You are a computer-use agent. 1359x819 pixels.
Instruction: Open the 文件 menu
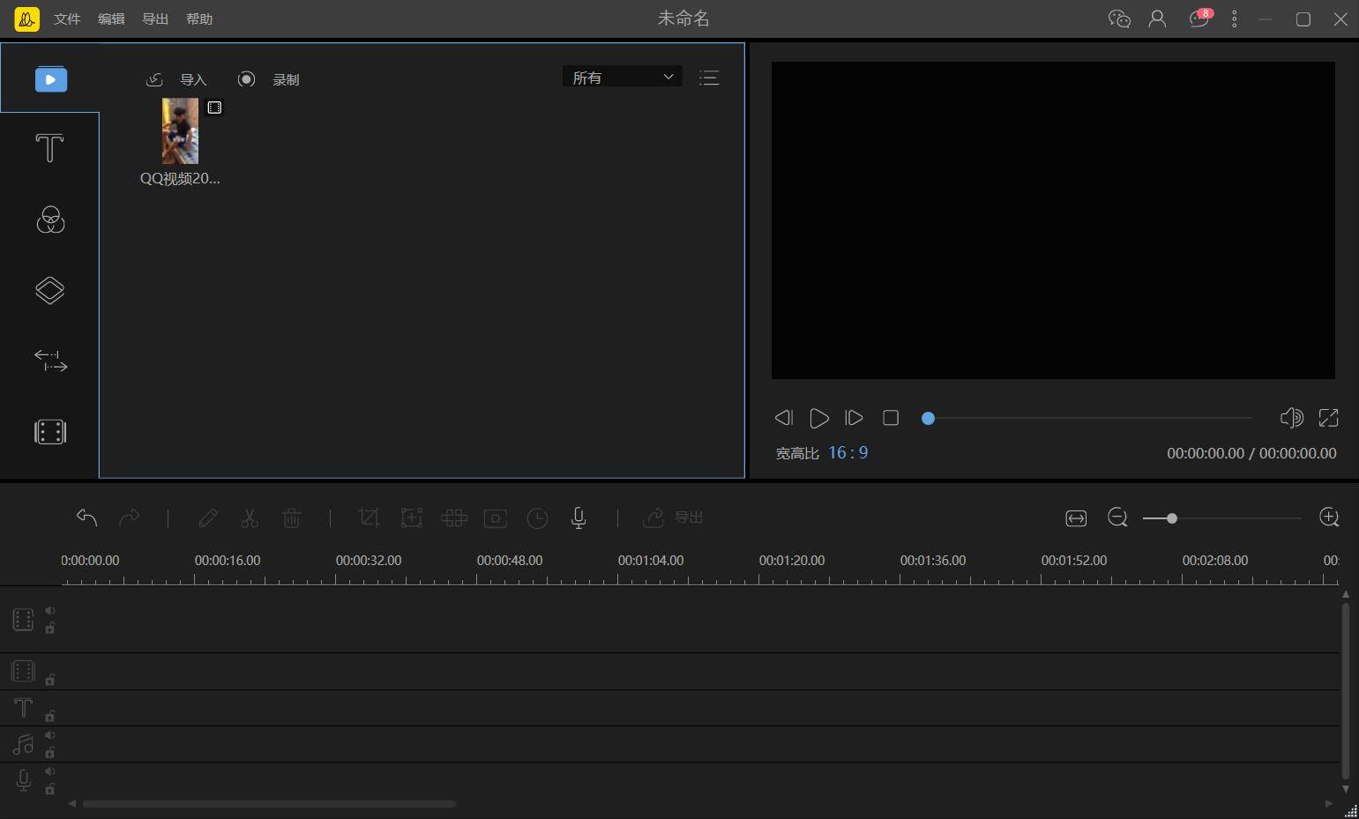(66, 19)
